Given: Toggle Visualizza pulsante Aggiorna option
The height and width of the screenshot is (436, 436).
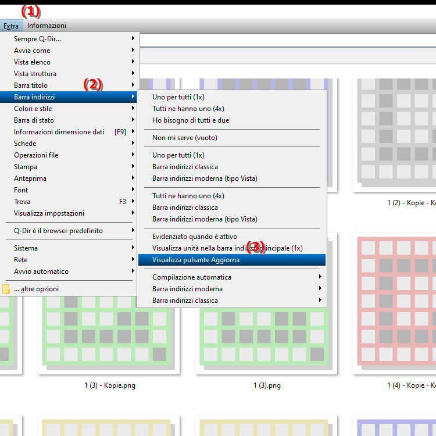Looking at the screenshot, I should 232,260.
